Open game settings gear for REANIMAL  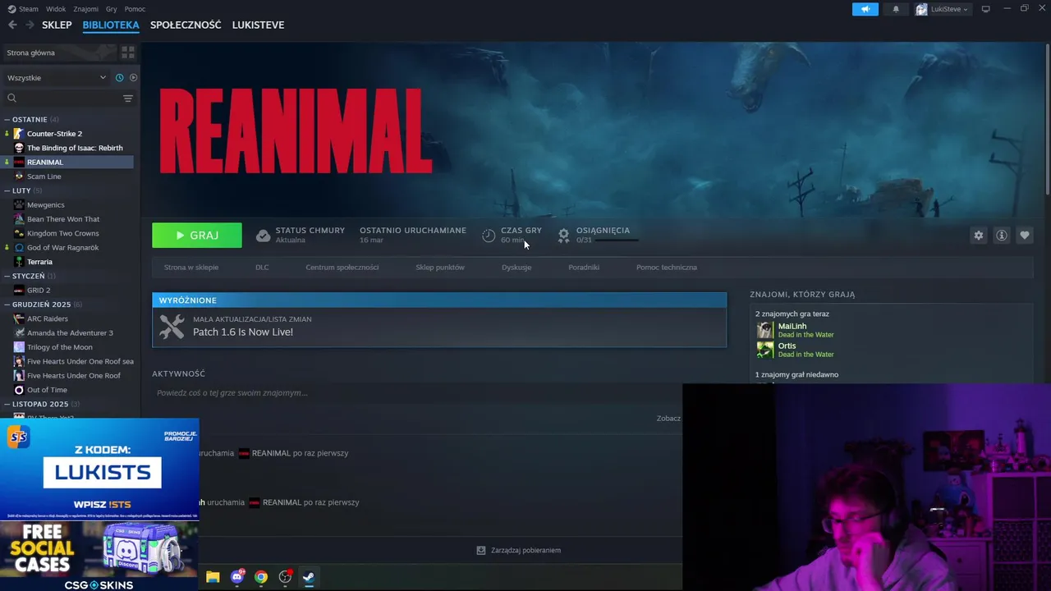[979, 236]
